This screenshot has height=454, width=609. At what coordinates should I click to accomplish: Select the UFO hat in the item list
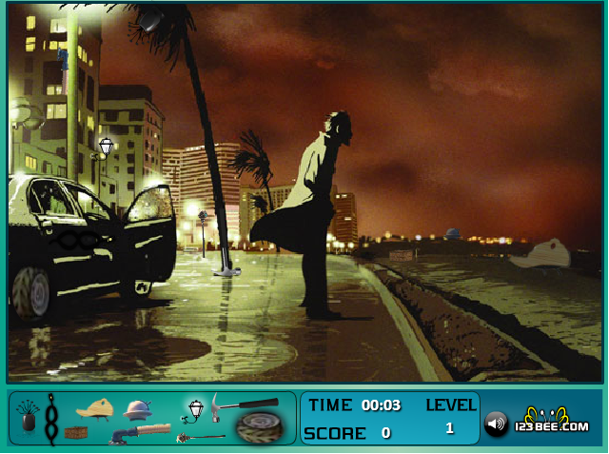[x=137, y=410]
